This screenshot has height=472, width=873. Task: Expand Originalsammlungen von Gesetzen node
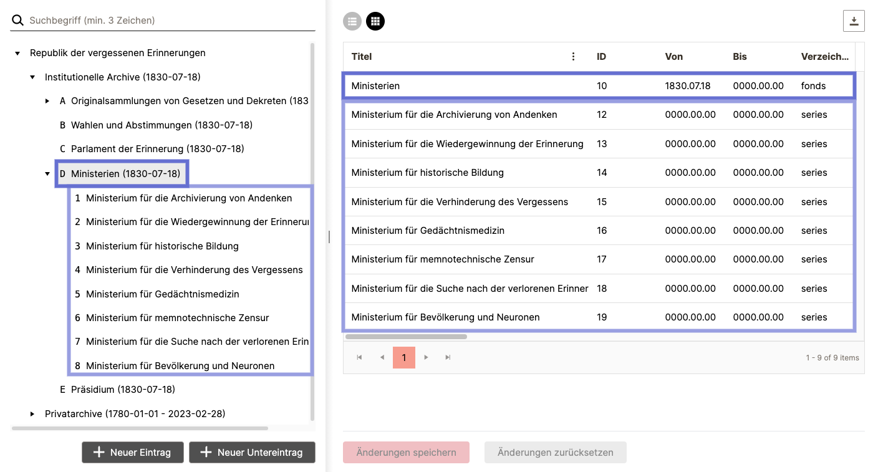(47, 101)
